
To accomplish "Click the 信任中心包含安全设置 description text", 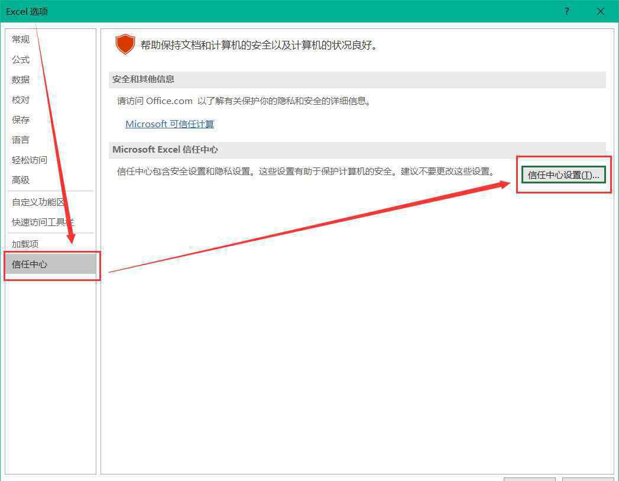I will coord(306,172).
